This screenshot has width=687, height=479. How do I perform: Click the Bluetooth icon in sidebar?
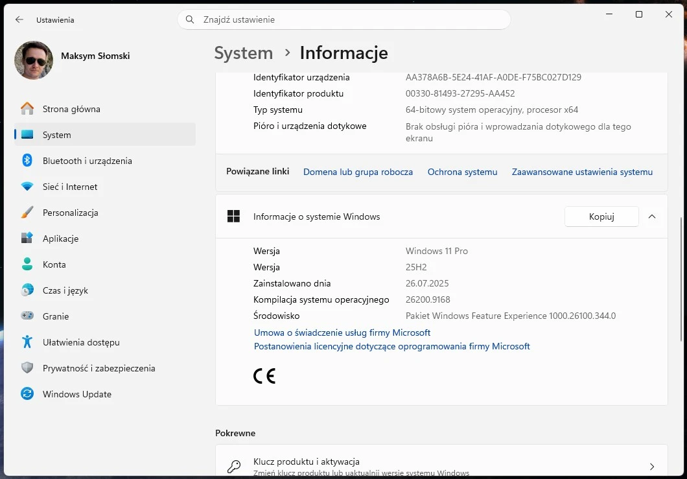27,160
